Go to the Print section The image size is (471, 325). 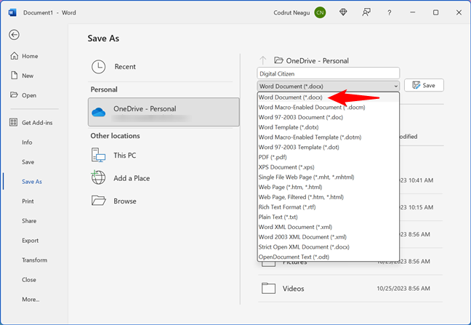click(x=28, y=201)
